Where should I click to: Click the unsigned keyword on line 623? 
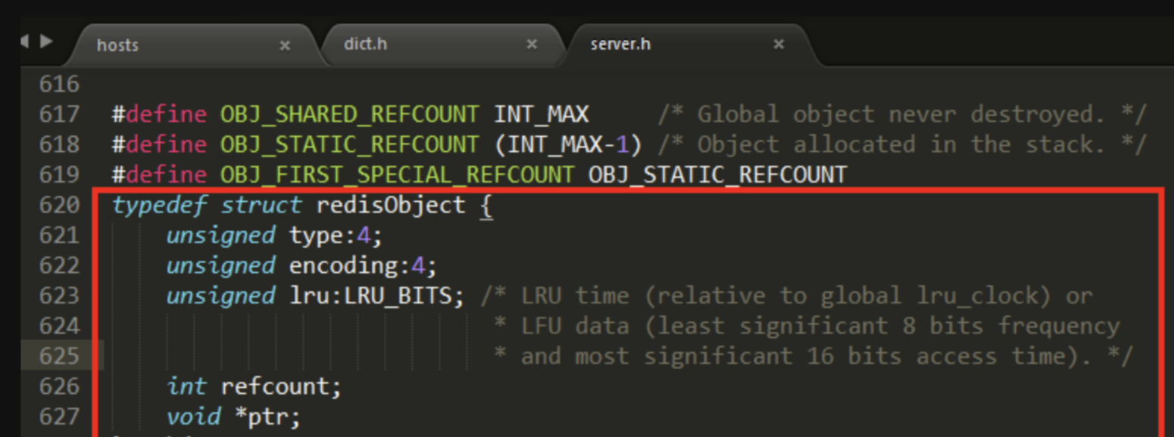pos(220,296)
